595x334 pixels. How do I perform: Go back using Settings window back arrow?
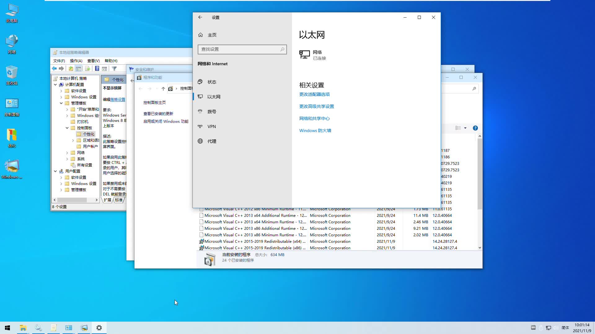point(200,17)
